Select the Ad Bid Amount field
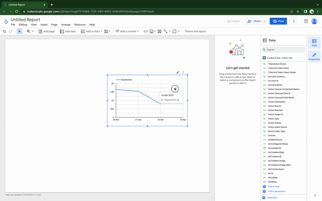Screen dimensions: 322x201 (275, 139)
